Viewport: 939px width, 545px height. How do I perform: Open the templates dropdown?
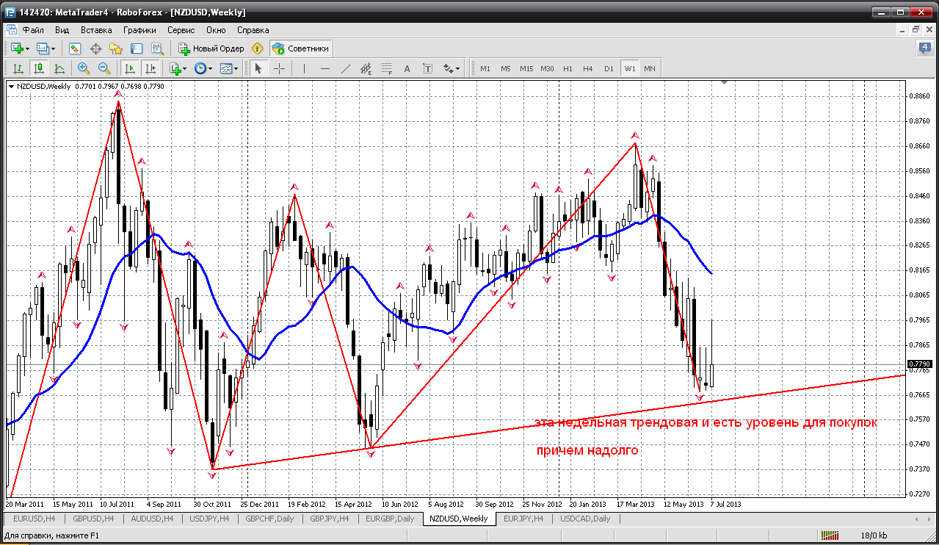(230, 68)
